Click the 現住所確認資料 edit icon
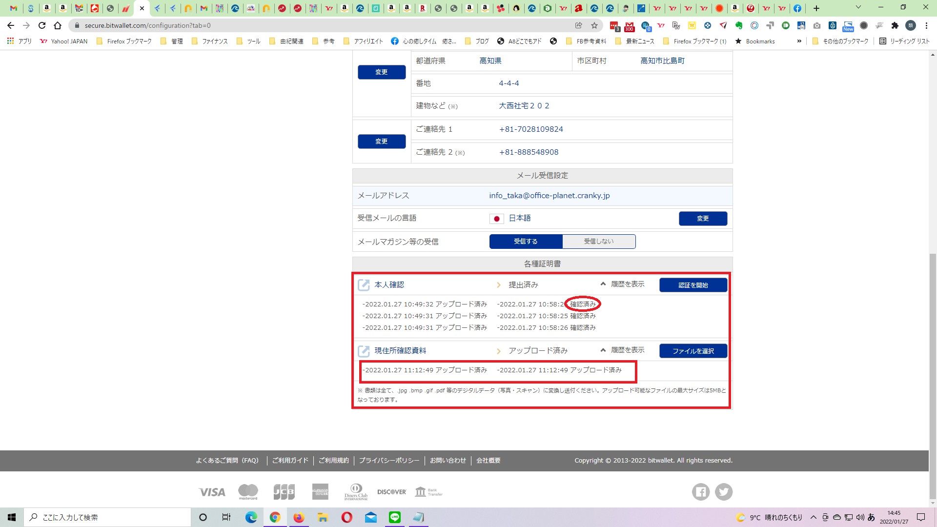This screenshot has height=527, width=937. click(364, 351)
